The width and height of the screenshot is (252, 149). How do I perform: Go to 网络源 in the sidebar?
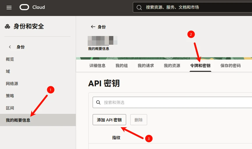(12, 84)
